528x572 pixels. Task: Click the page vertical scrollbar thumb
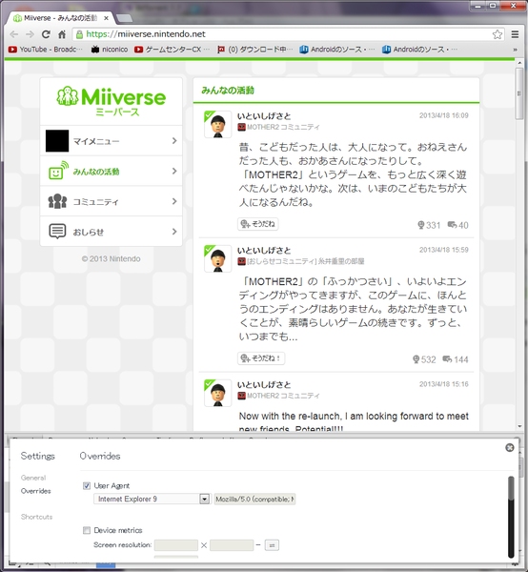(x=519, y=93)
